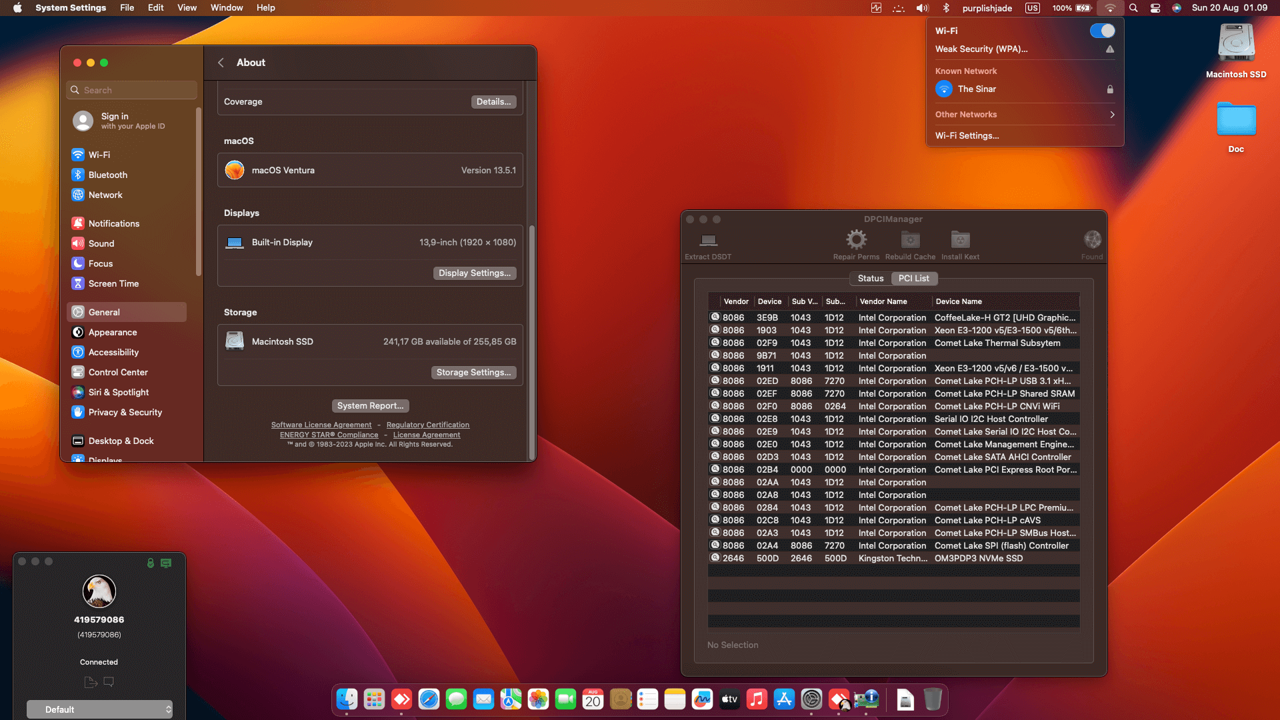
Task: Open Siri & Spotlight settings
Action: [x=126, y=392]
